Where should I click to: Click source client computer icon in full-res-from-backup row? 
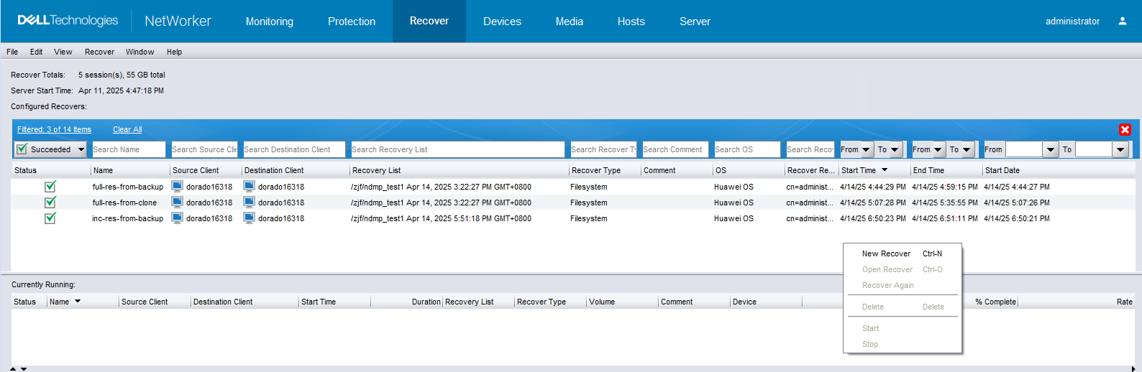[x=177, y=187]
